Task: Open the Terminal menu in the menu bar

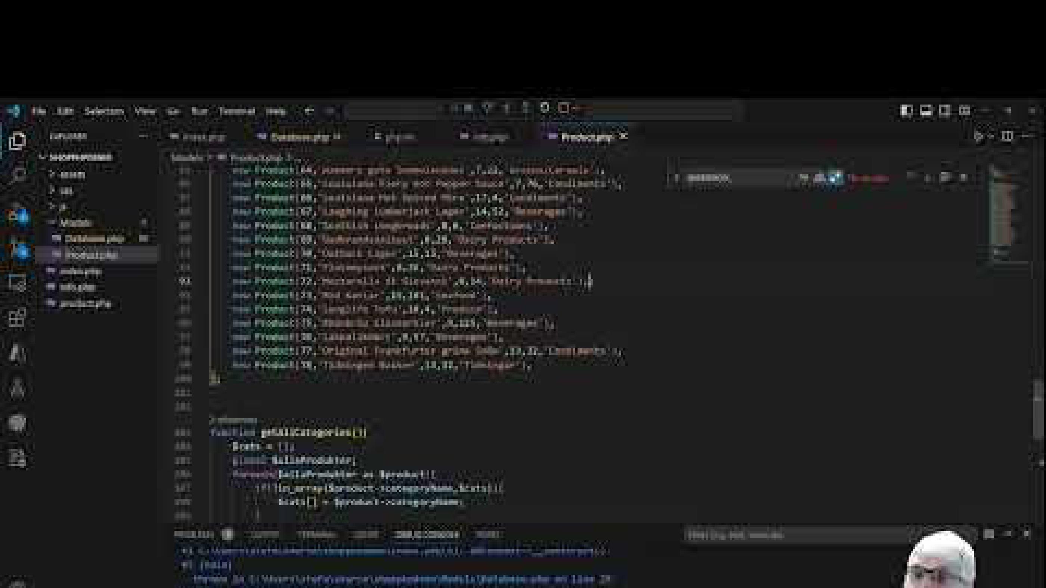Action: 238,111
